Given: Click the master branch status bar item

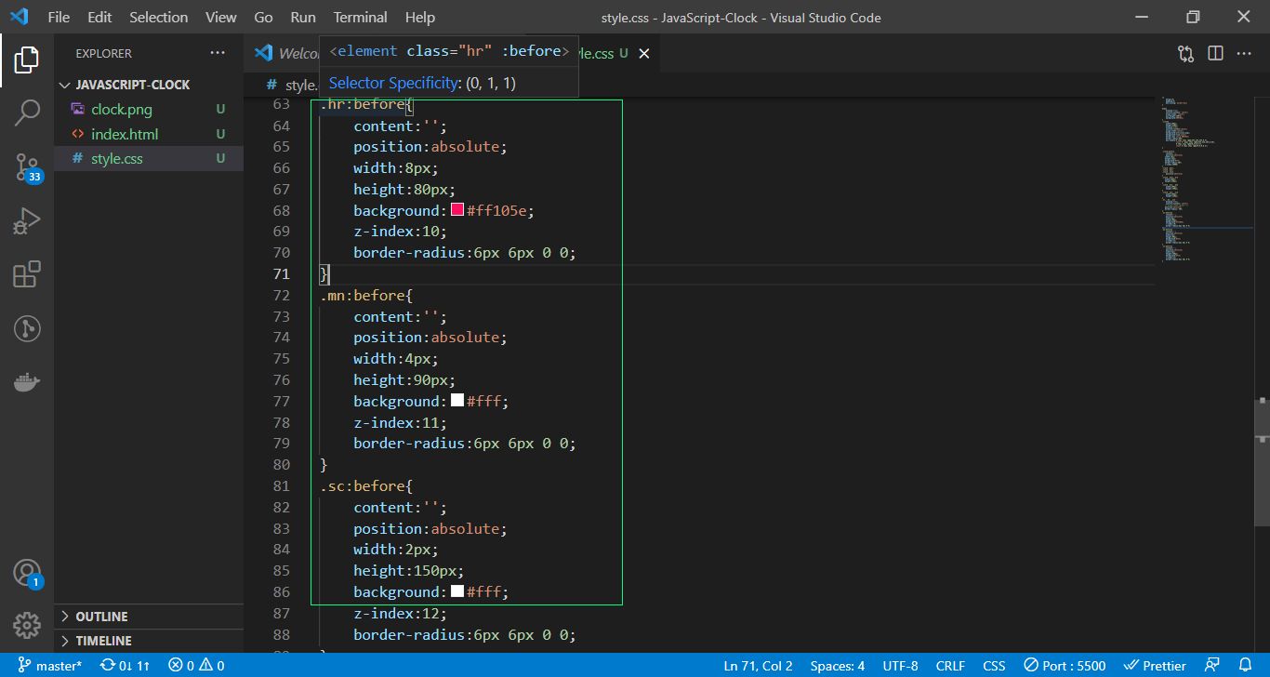Looking at the screenshot, I should pyautogui.click(x=48, y=666).
